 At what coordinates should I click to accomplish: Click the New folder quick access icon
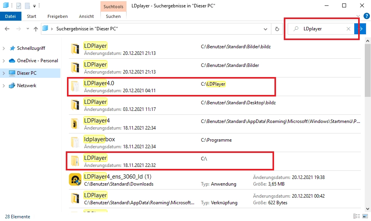27,6
